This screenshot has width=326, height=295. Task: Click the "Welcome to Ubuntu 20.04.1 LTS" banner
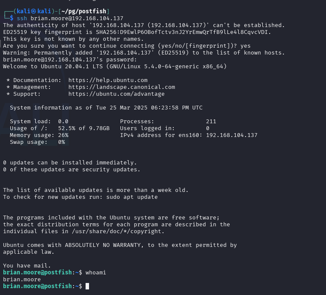tap(114, 67)
